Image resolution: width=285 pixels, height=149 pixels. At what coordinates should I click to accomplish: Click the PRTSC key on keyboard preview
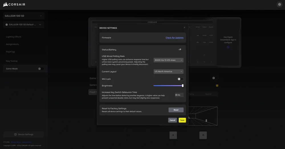[x=198, y=27]
